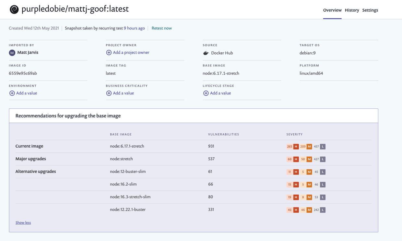This screenshot has height=241, width=402.
Task: Click Matt Jarvis avatar icon
Action: tap(12, 53)
